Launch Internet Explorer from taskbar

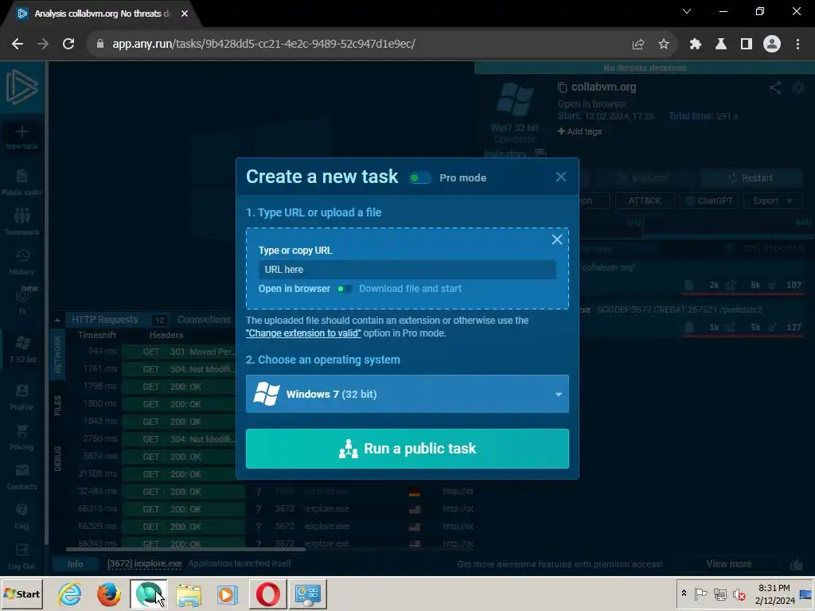pos(70,593)
